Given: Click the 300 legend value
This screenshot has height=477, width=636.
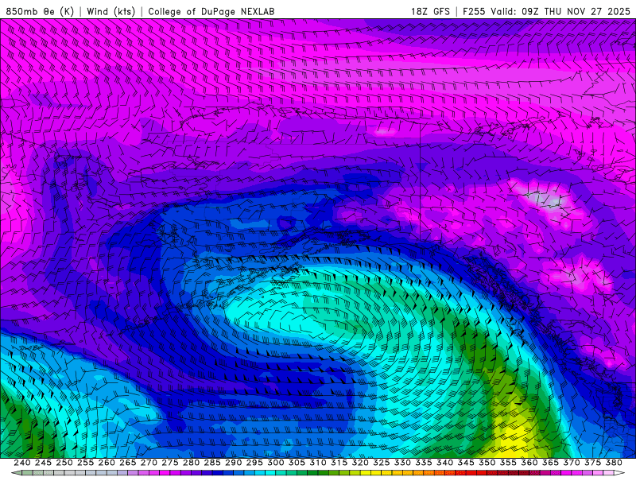Looking at the screenshot, I should coord(275,463).
